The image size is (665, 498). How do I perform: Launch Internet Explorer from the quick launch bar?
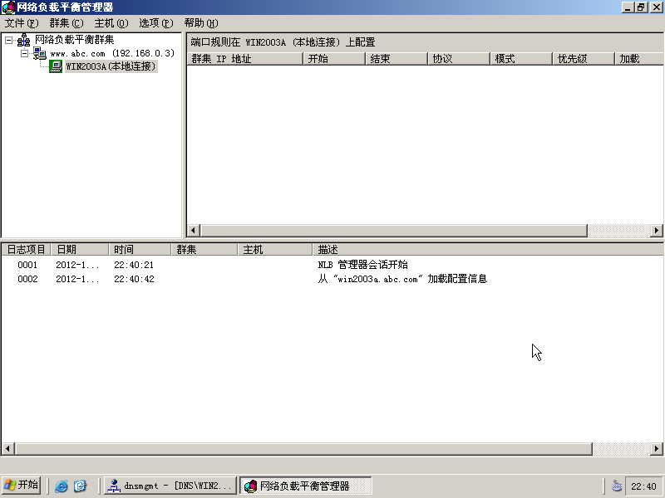(x=61, y=485)
